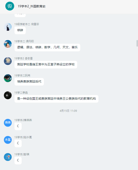Screen dimensions: 138x170
Task: Click the 培养贵族宫廷后代 message bubble
Action: pos(29,82)
